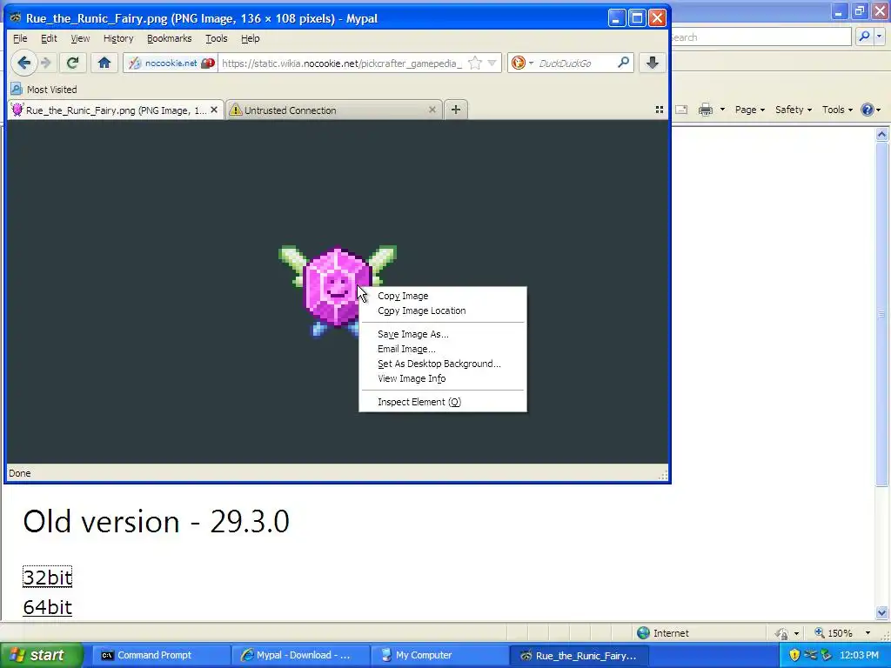Image resolution: width=891 pixels, height=668 pixels.
Task: Click the Read Mail icon in IE toolbar
Action: pyautogui.click(x=681, y=110)
